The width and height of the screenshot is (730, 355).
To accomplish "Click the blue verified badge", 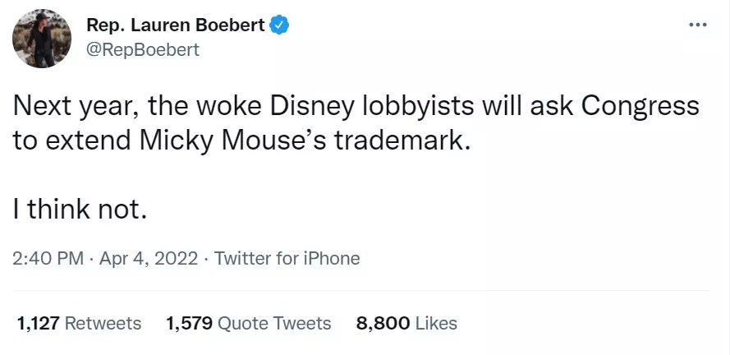I will point(280,25).
